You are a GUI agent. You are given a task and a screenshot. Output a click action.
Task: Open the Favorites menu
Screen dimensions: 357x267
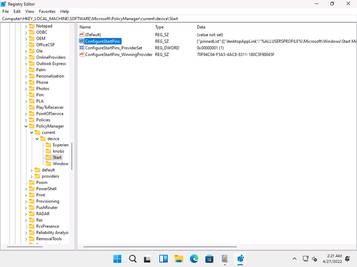point(47,11)
